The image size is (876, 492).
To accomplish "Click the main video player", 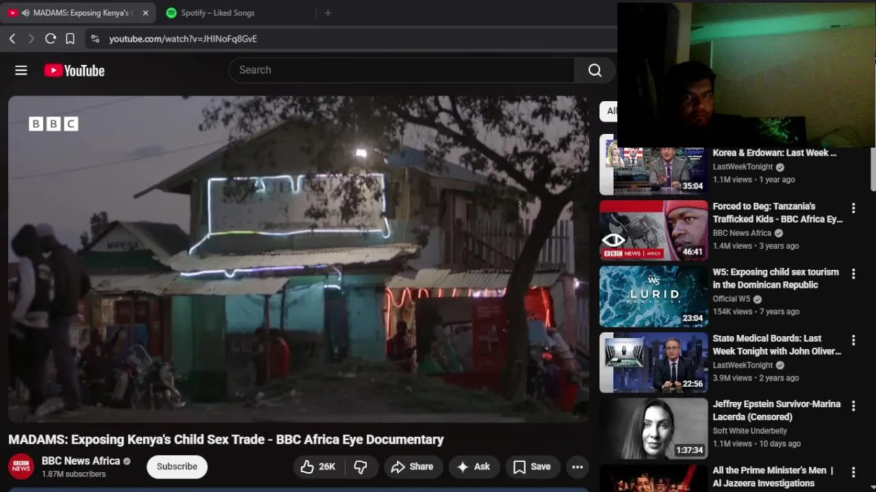I will [298, 259].
